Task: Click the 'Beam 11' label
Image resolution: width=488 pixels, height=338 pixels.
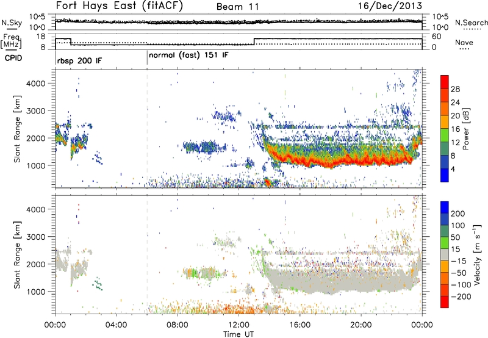Action: [238, 7]
